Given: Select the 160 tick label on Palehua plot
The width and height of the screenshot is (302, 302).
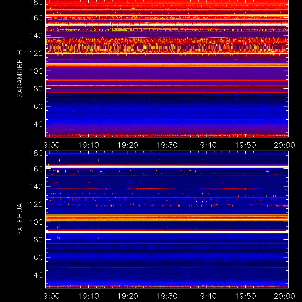Looking at the screenshot, I should click(x=36, y=169).
